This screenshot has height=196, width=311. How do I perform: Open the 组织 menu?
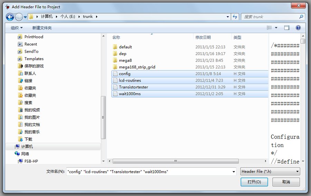point(16,28)
